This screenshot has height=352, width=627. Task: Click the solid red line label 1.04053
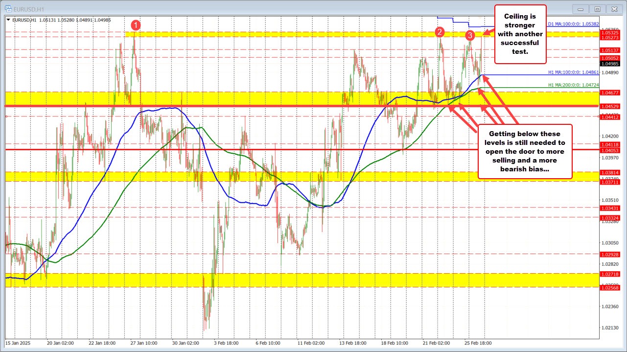[611, 151]
